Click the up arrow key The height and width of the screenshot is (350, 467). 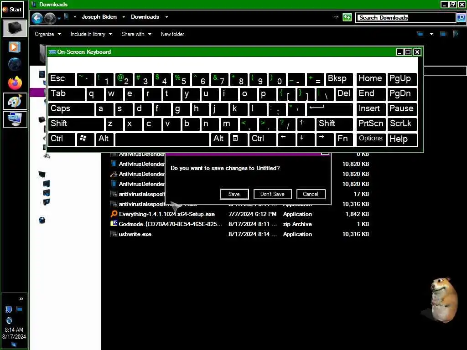tap(306, 124)
